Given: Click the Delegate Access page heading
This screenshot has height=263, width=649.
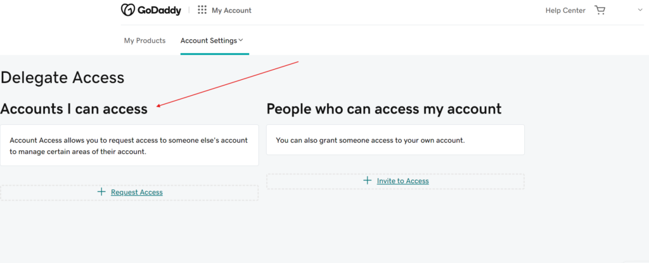Looking at the screenshot, I should (62, 78).
